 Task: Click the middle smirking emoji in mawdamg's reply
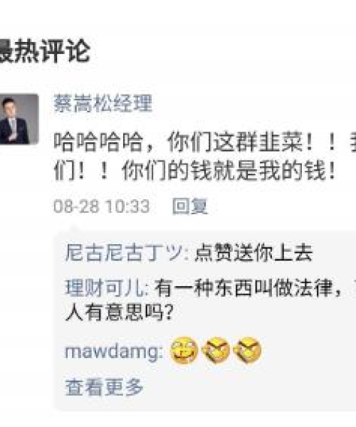(x=216, y=350)
